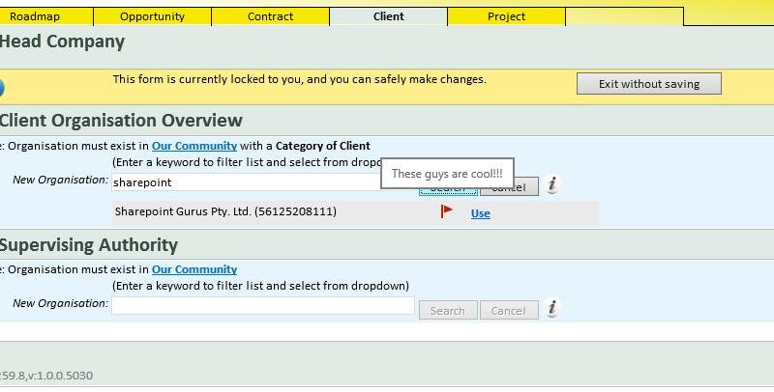
Task: Click the Use link for Sharepoint Gurus
Action: 480,213
